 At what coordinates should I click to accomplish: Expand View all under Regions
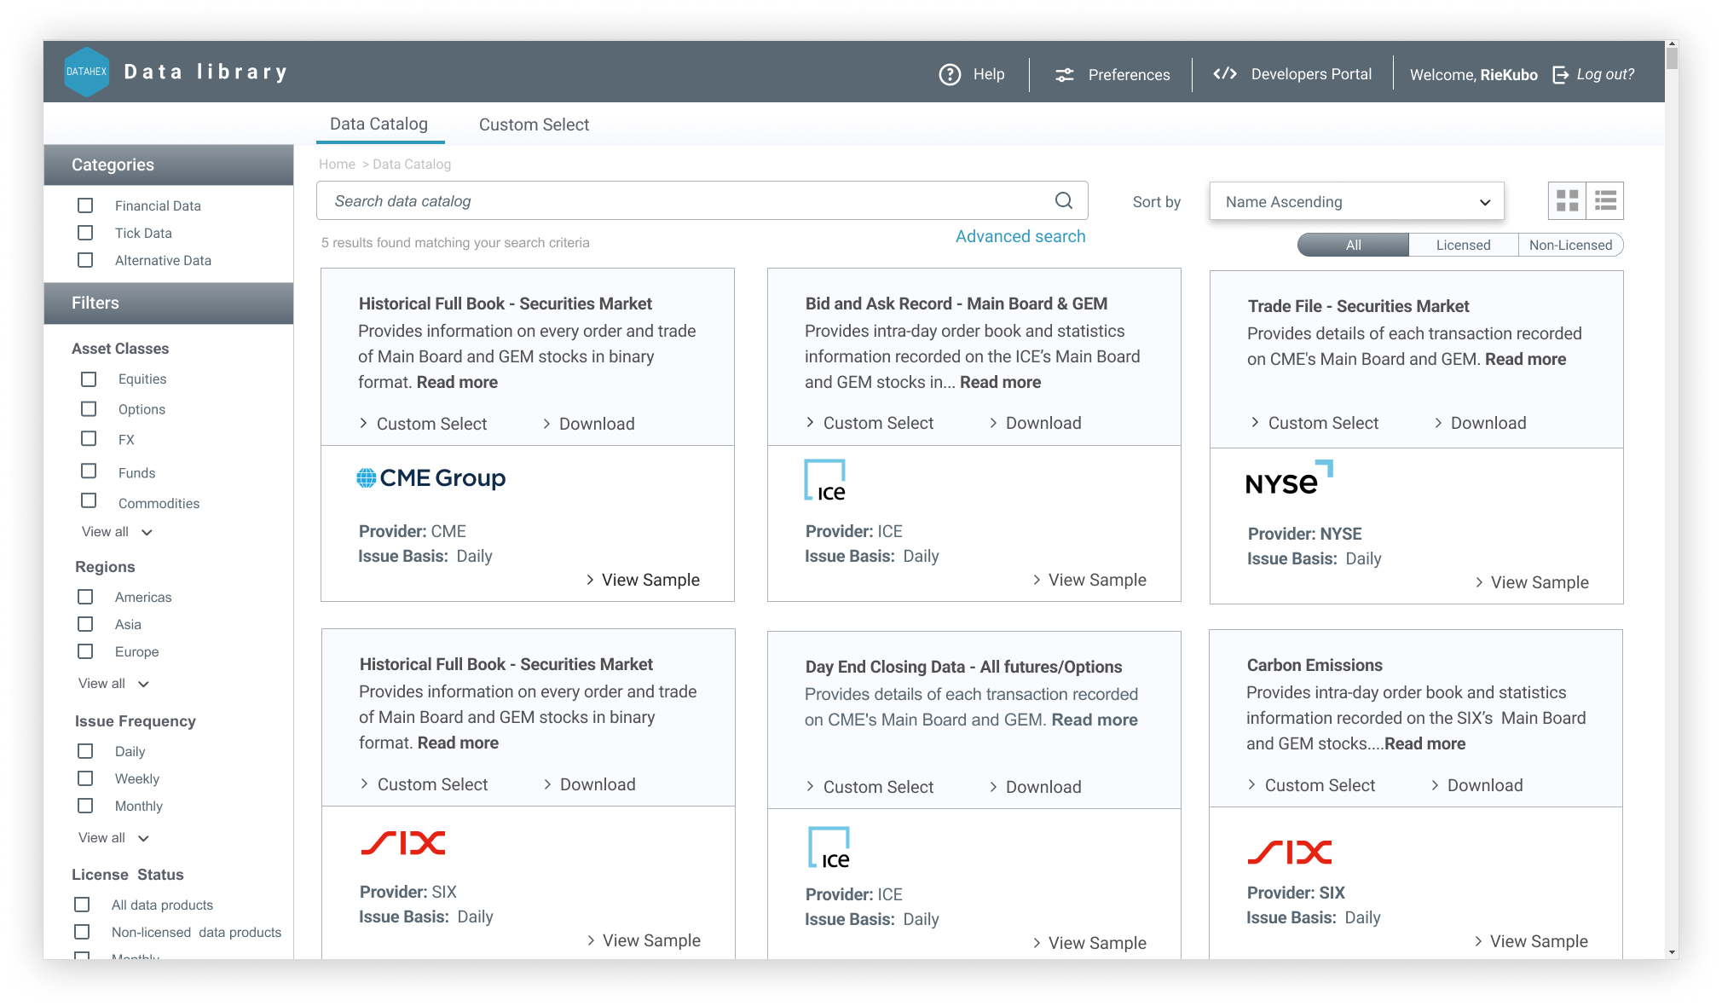(x=113, y=683)
